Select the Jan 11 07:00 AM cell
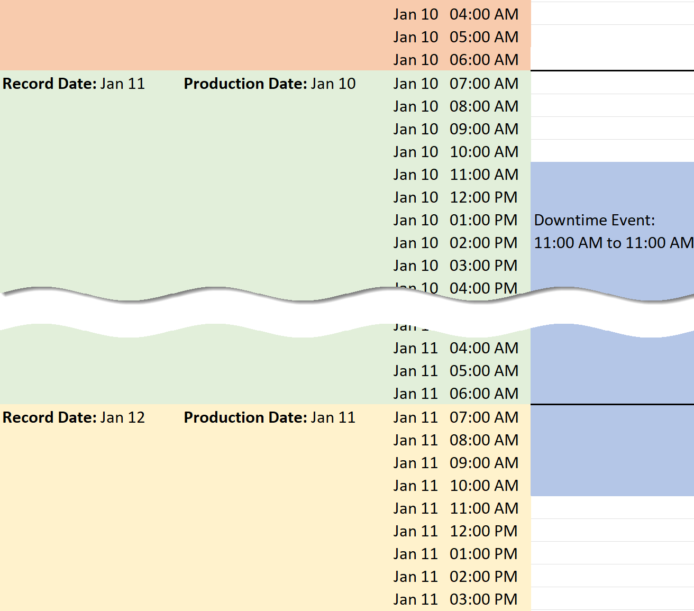Screen dimensions: 694x611 click(x=455, y=417)
